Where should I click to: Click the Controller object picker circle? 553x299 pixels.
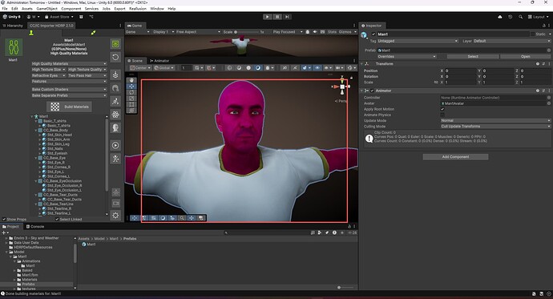[x=549, y=98]
